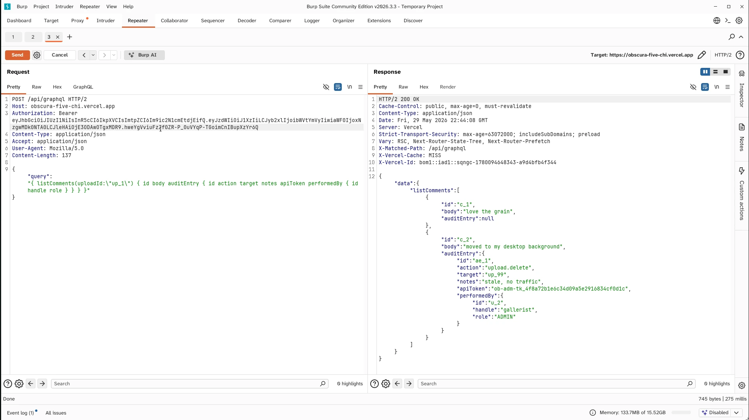Open the Proxy tool tab
Image resolution: width=749 pixels, height=420 pixels.
[78, 21]
